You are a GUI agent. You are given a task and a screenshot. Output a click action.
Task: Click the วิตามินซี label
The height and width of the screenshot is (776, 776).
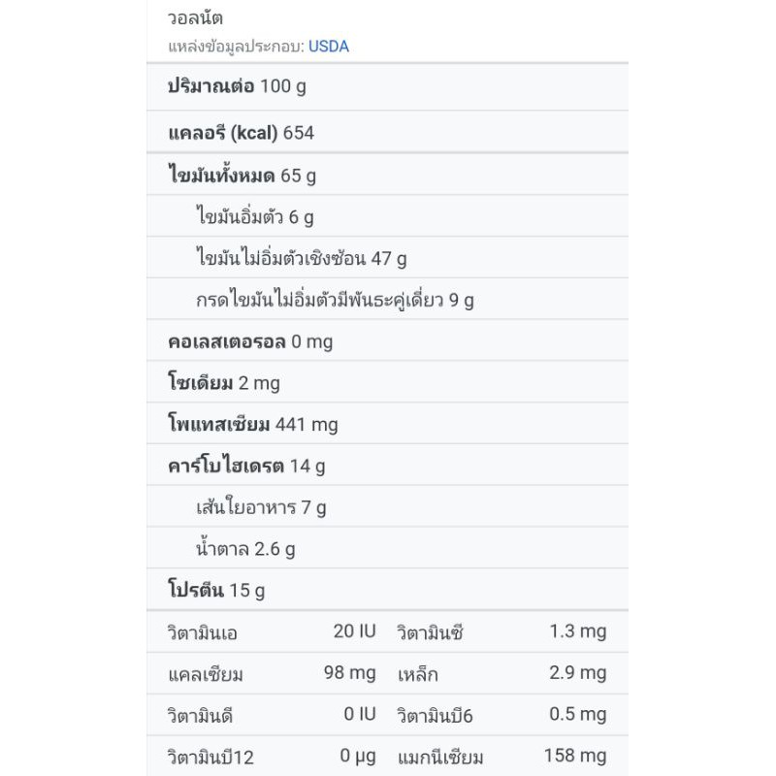[430, 632]
